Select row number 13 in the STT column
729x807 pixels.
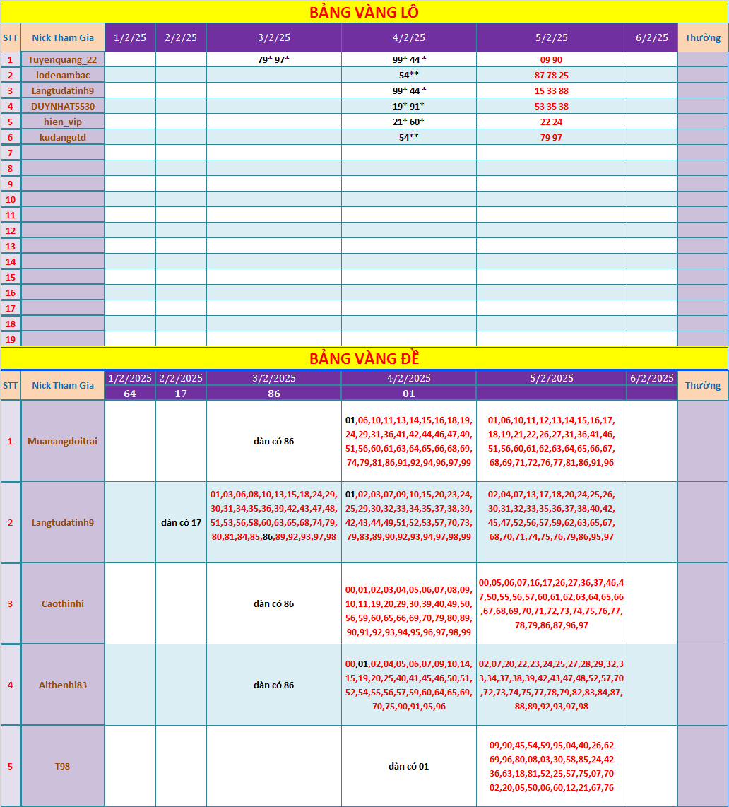click(11, 246)
